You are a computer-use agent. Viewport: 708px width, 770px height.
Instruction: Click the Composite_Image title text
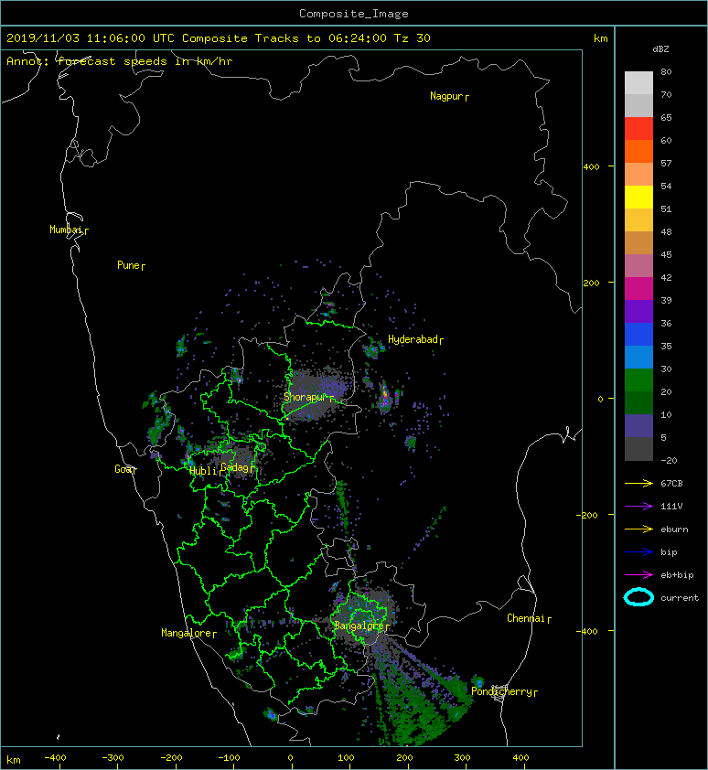point(354,14)
